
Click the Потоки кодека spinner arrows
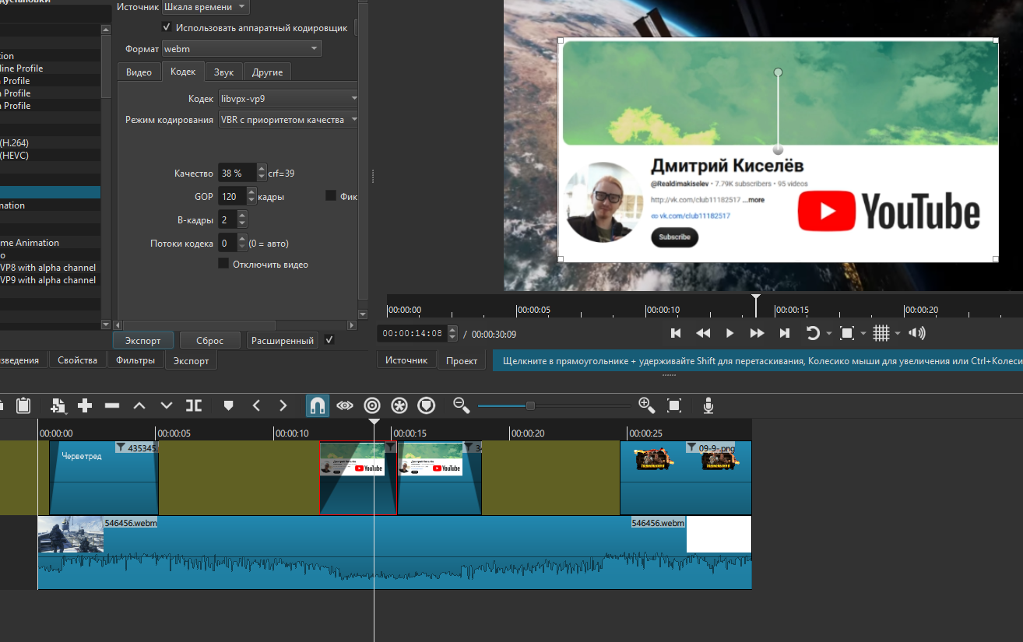pyautogui.click(x=242, y=244)
